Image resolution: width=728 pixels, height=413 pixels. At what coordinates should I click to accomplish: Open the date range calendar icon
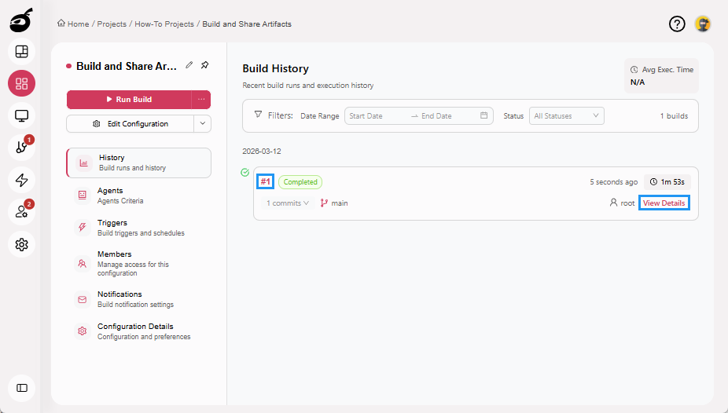(x=483, y=115)
